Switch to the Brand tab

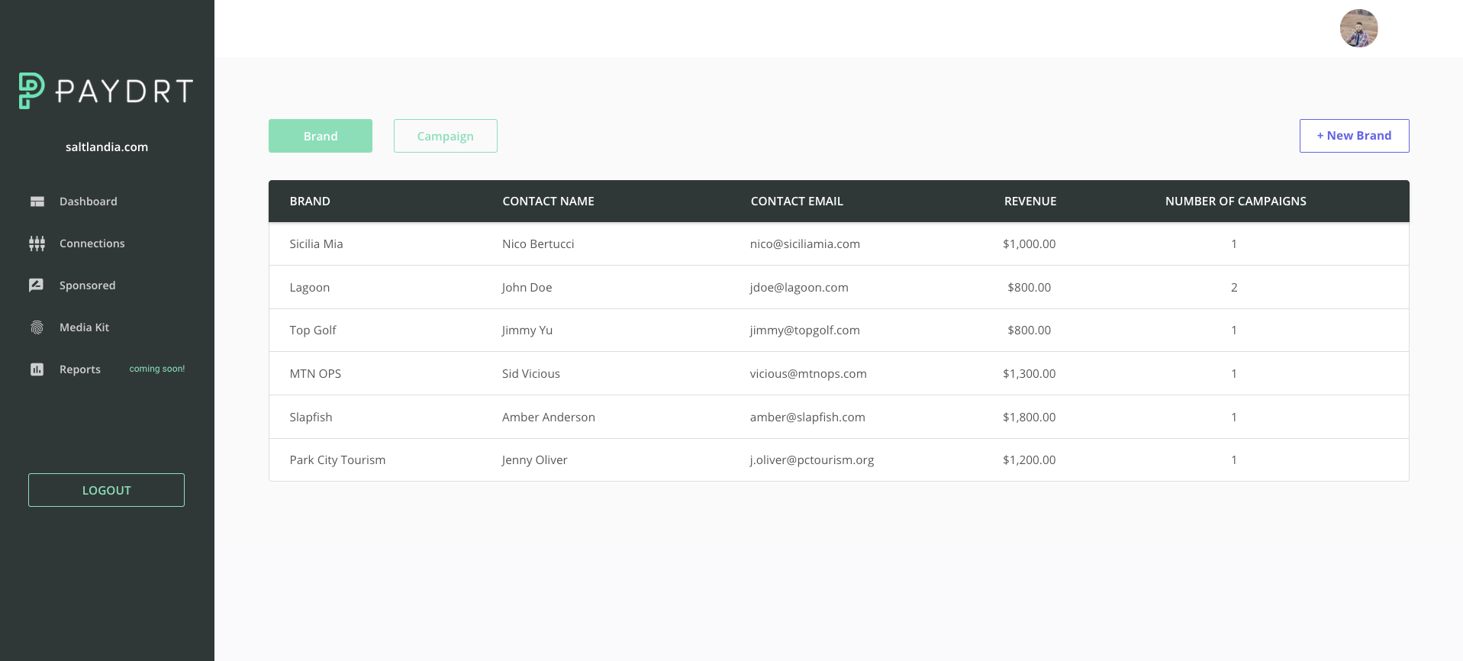321,136
